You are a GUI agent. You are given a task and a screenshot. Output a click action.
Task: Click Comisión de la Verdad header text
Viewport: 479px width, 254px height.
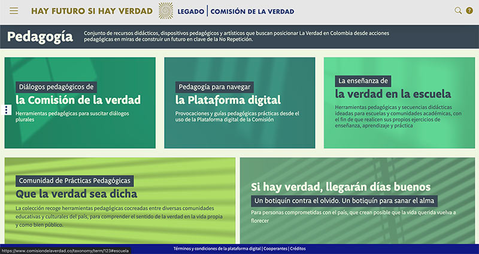click(252, 11)
